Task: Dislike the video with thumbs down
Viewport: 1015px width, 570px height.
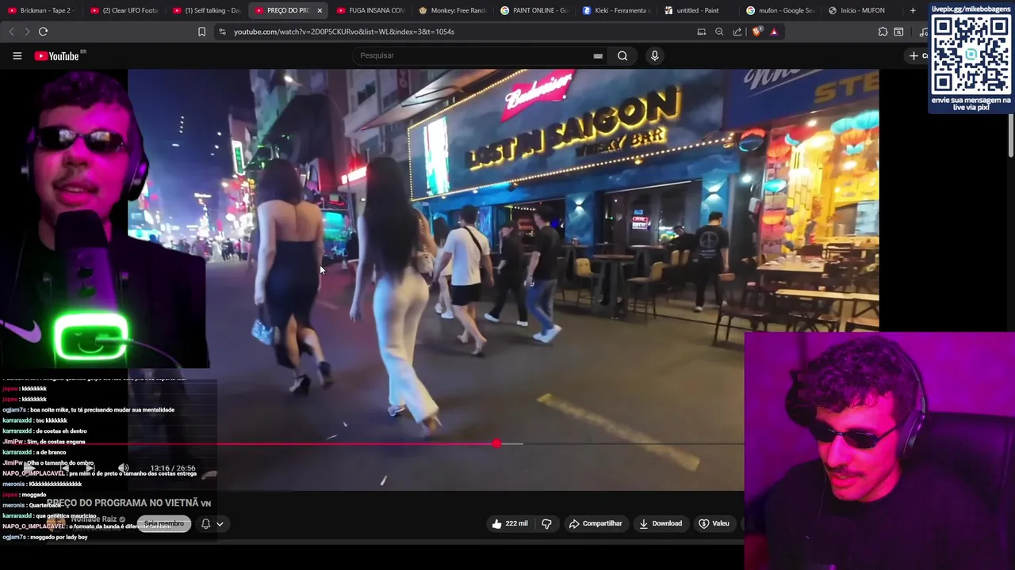Action: 546,523
